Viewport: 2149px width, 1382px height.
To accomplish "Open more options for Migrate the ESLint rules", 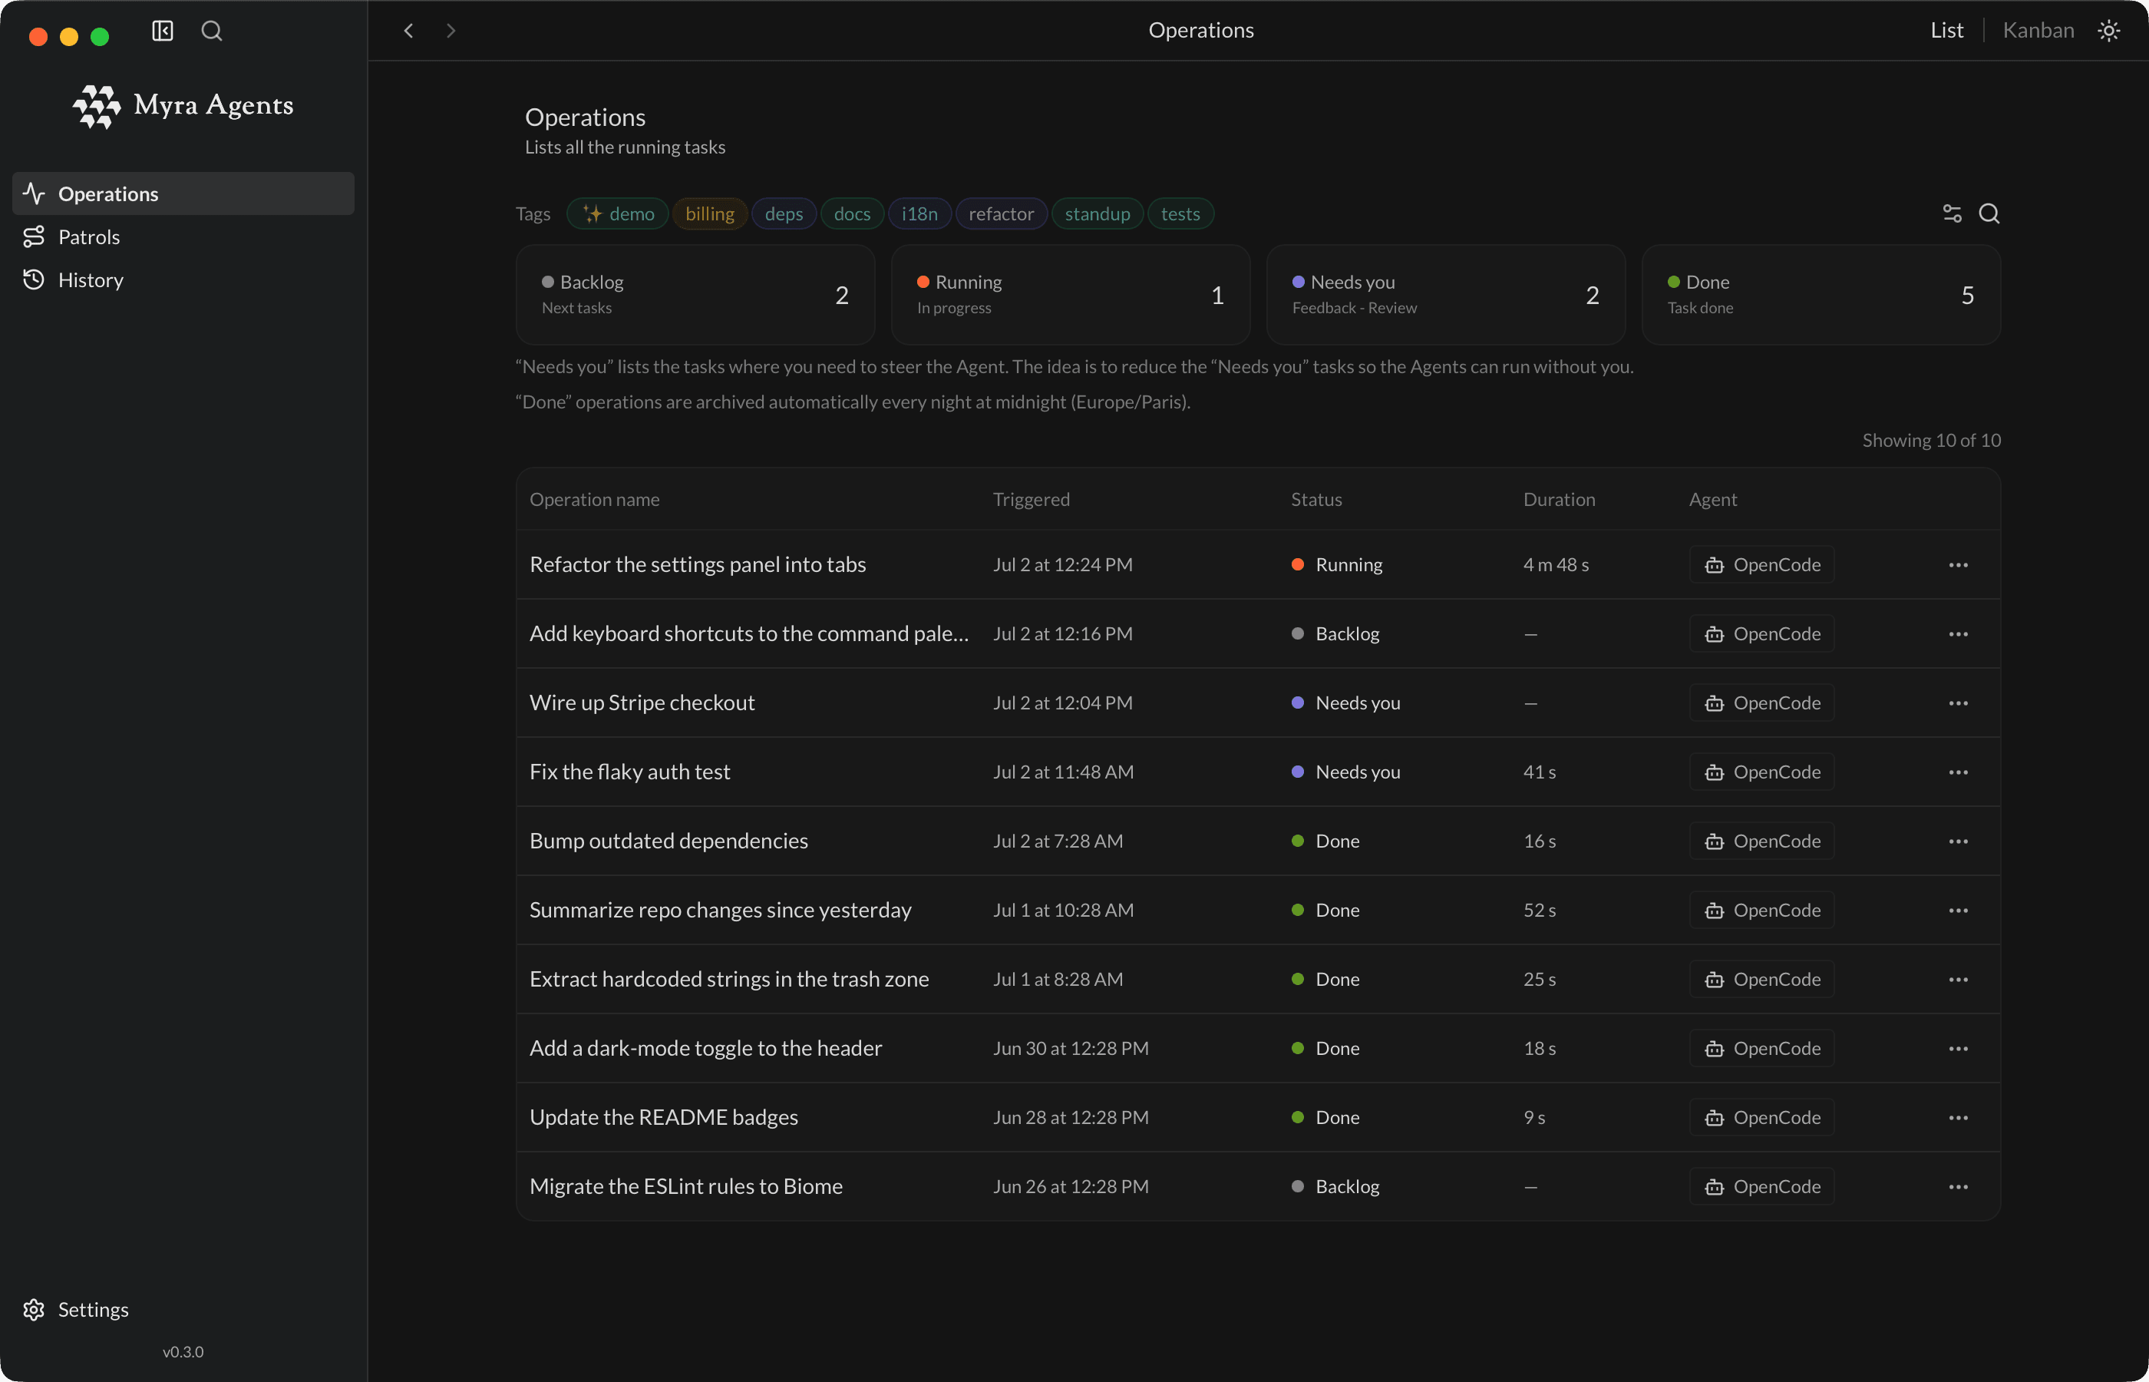I will point(1958,1186).
